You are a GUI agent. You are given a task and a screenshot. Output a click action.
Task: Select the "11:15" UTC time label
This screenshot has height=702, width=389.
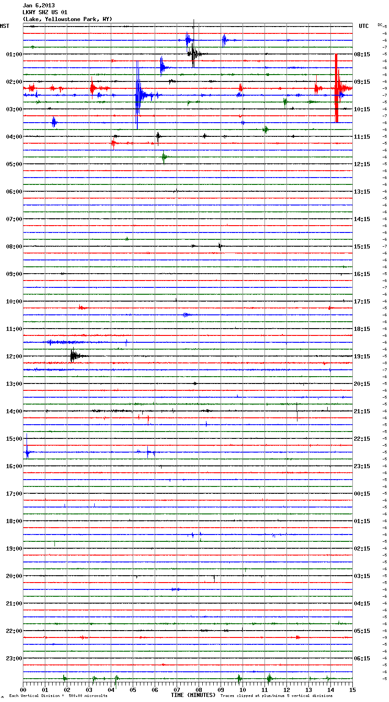[x=362, y=136]
